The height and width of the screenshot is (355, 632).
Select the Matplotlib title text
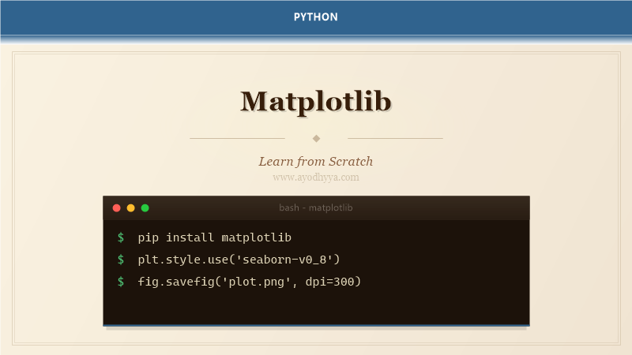(316, 102)
